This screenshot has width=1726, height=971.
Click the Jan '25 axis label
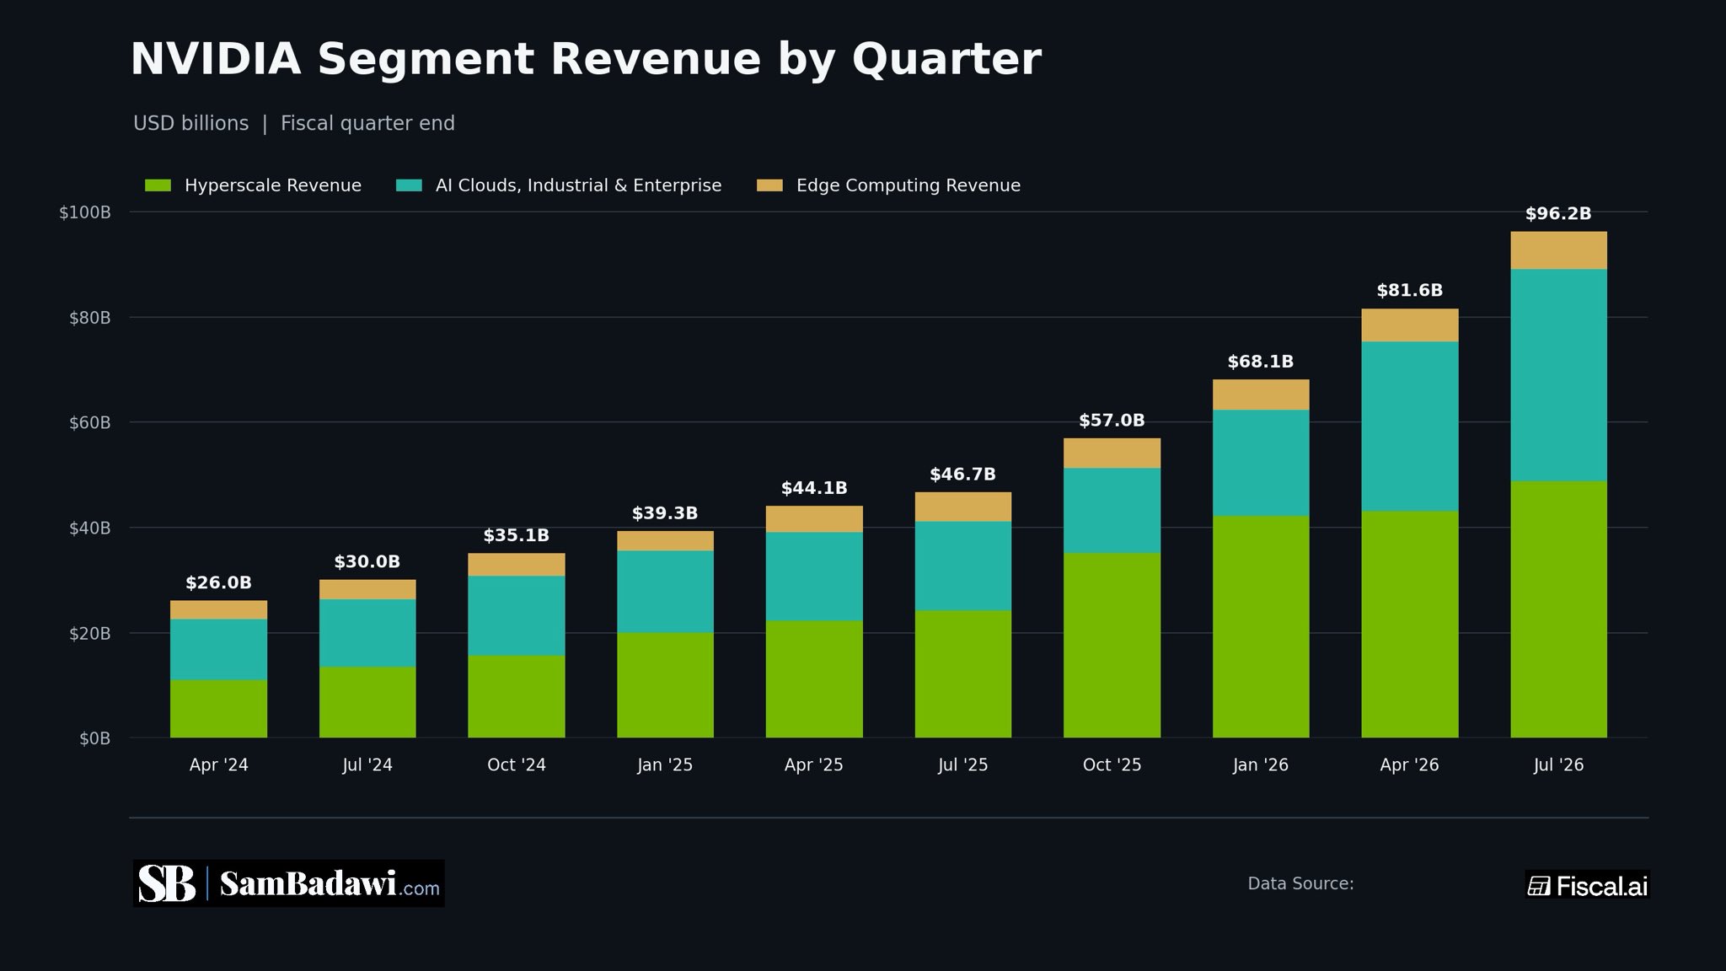click(665, 765)
